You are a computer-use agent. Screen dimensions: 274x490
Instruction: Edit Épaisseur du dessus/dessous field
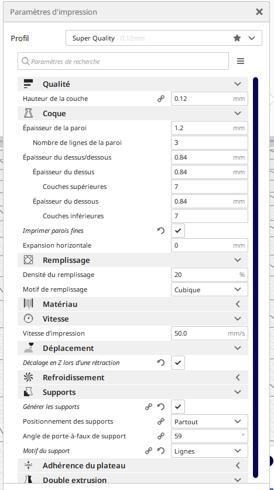210,157
